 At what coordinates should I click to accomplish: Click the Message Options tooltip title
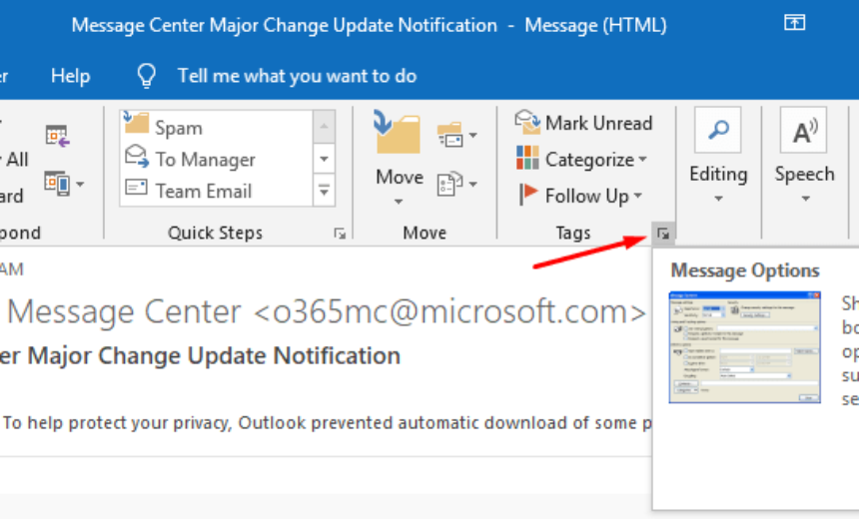click(745, 270)
